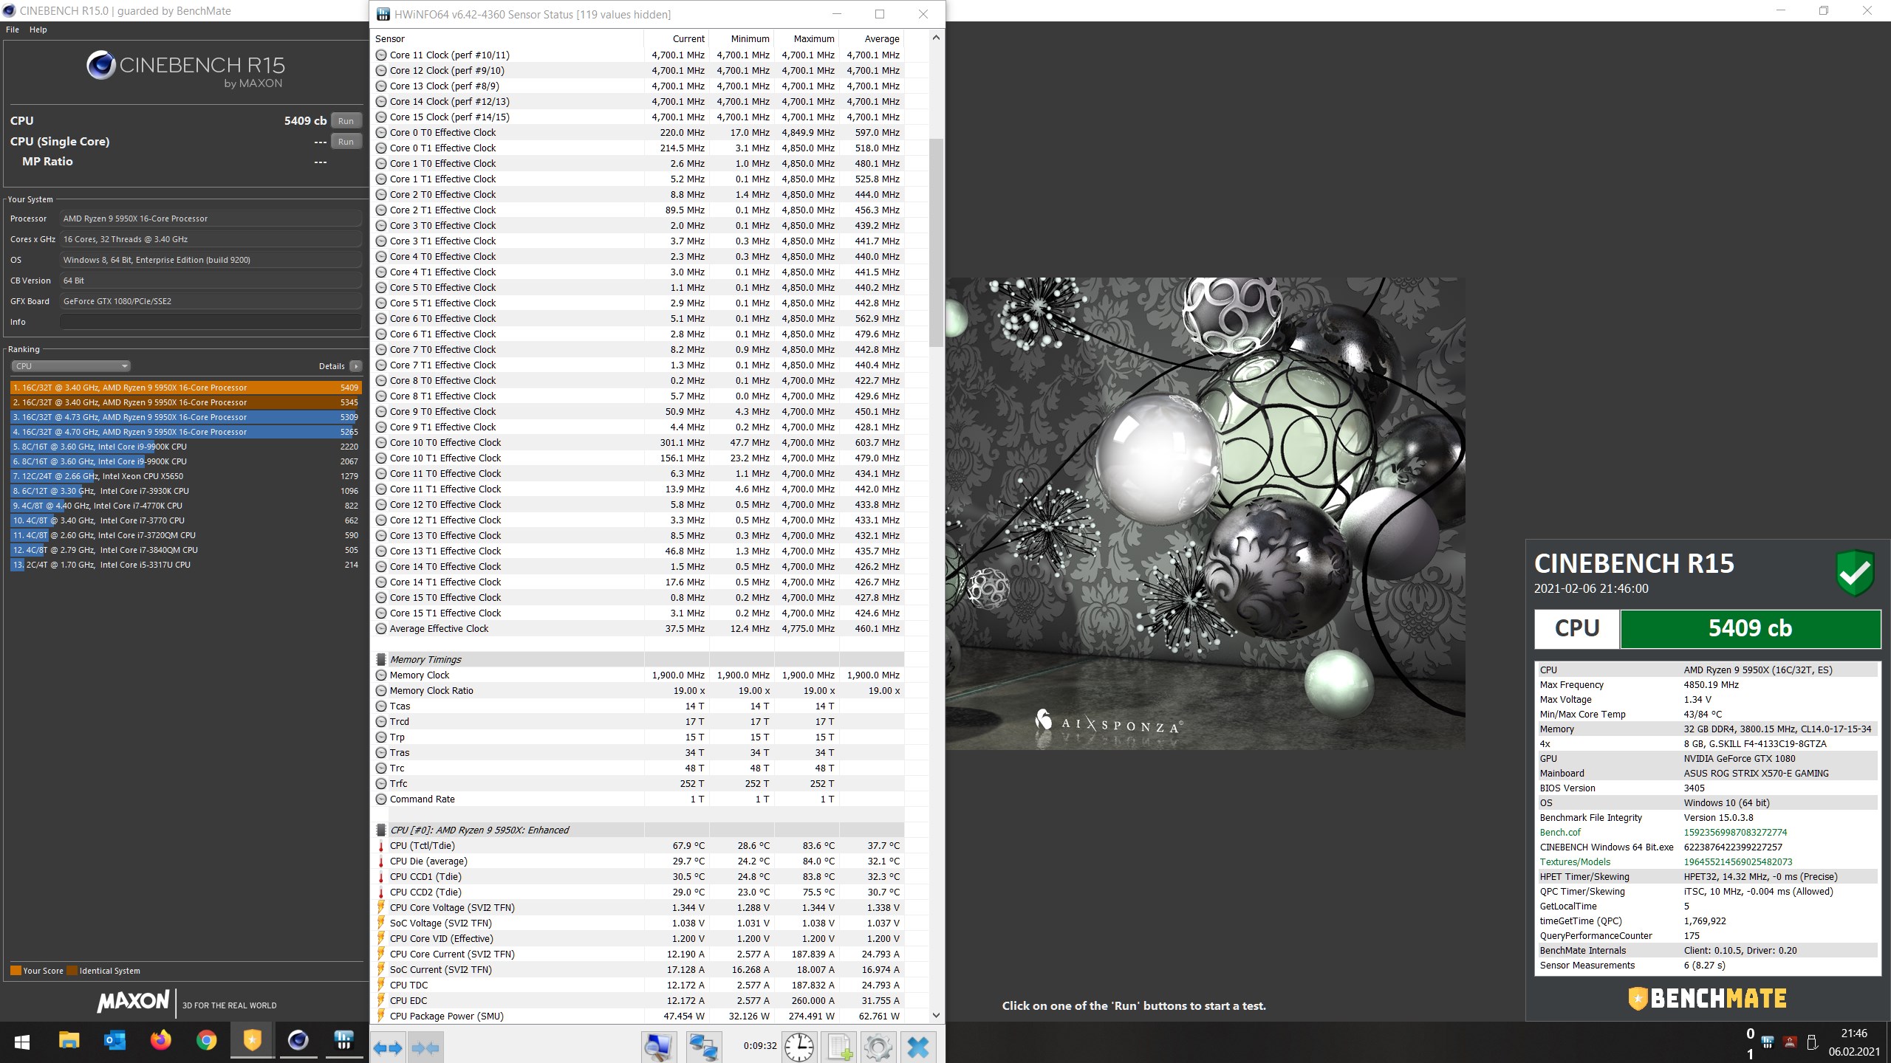Select CPU Package Power (SMU) row
Viewport: 1891px width, 1063px height.
click(x=638, y=1016)
